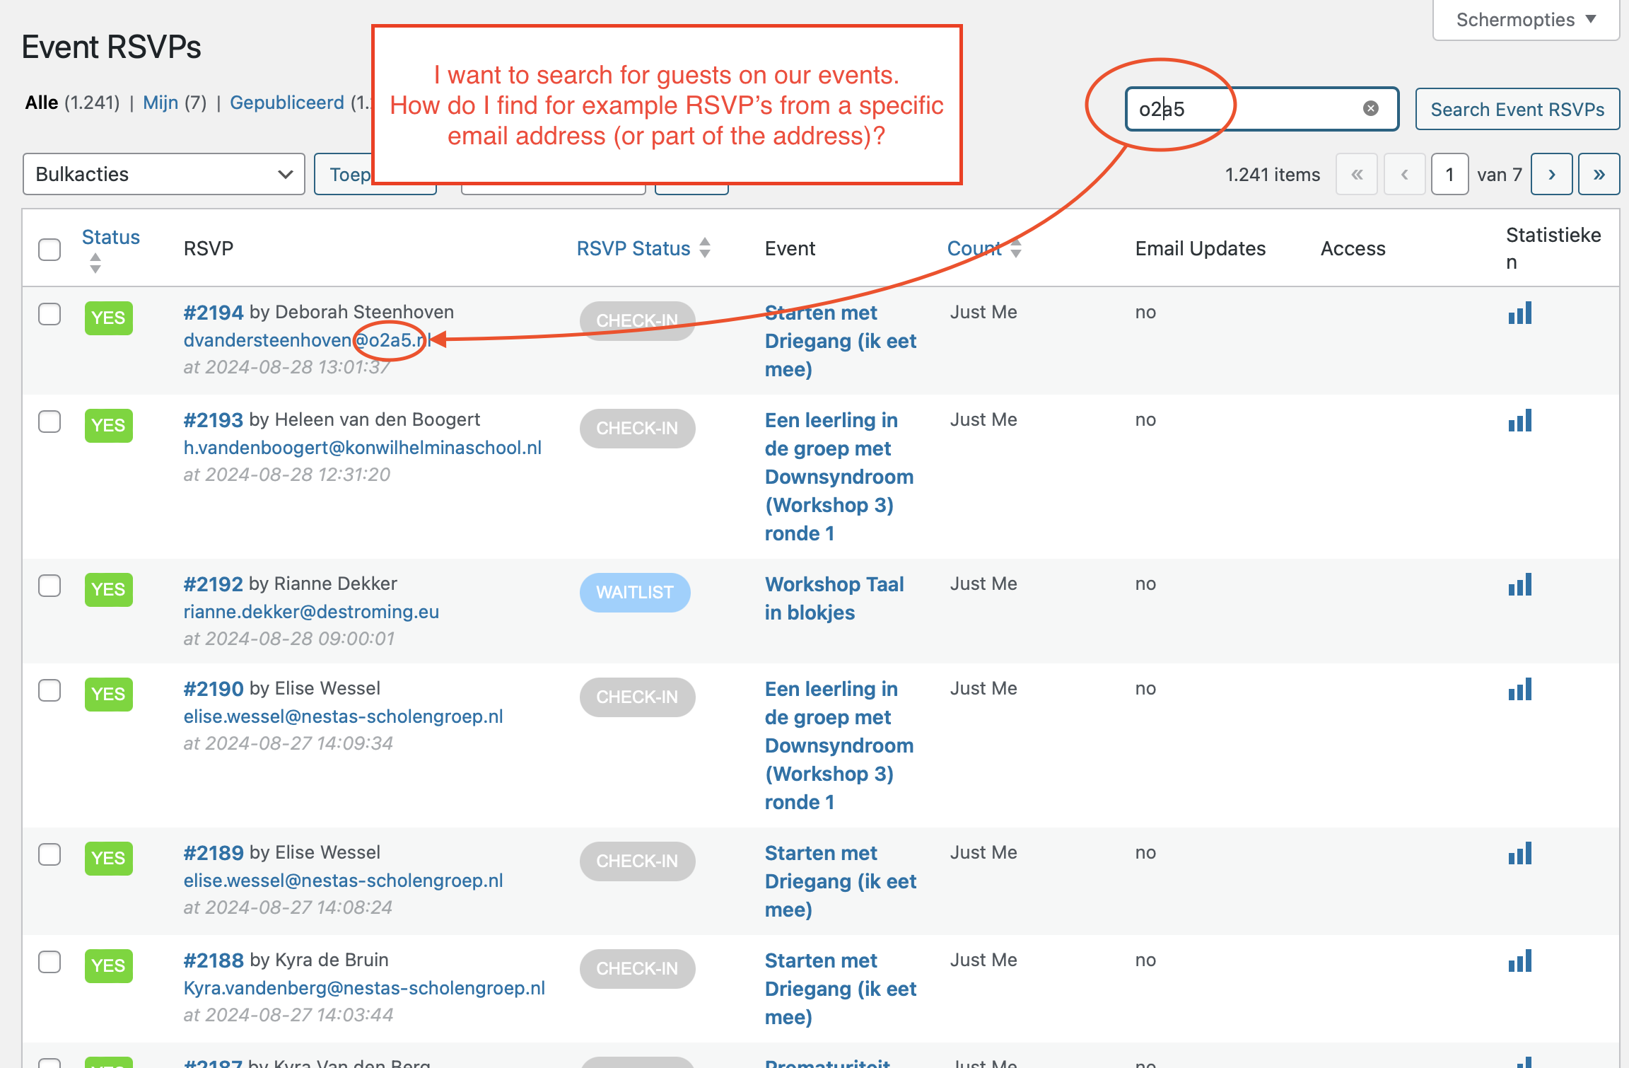Click the CHECK-IN button for #2193
The height and width of the screenshot is (1068, 1629).
[x=637, y=428]
